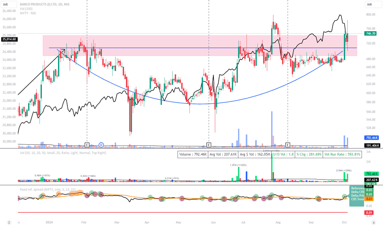The height and width of the screenshot is (226, 383).
Task: Click the Feb label on time axis
Action: (84, 222)
